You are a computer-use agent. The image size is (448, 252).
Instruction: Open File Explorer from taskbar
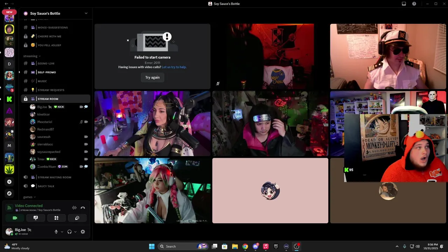(x=235, y=246)
